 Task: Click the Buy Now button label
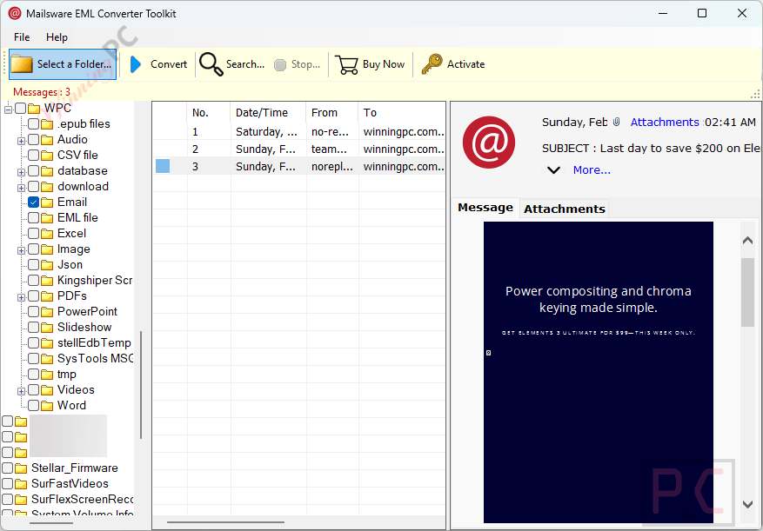point(384,64)
